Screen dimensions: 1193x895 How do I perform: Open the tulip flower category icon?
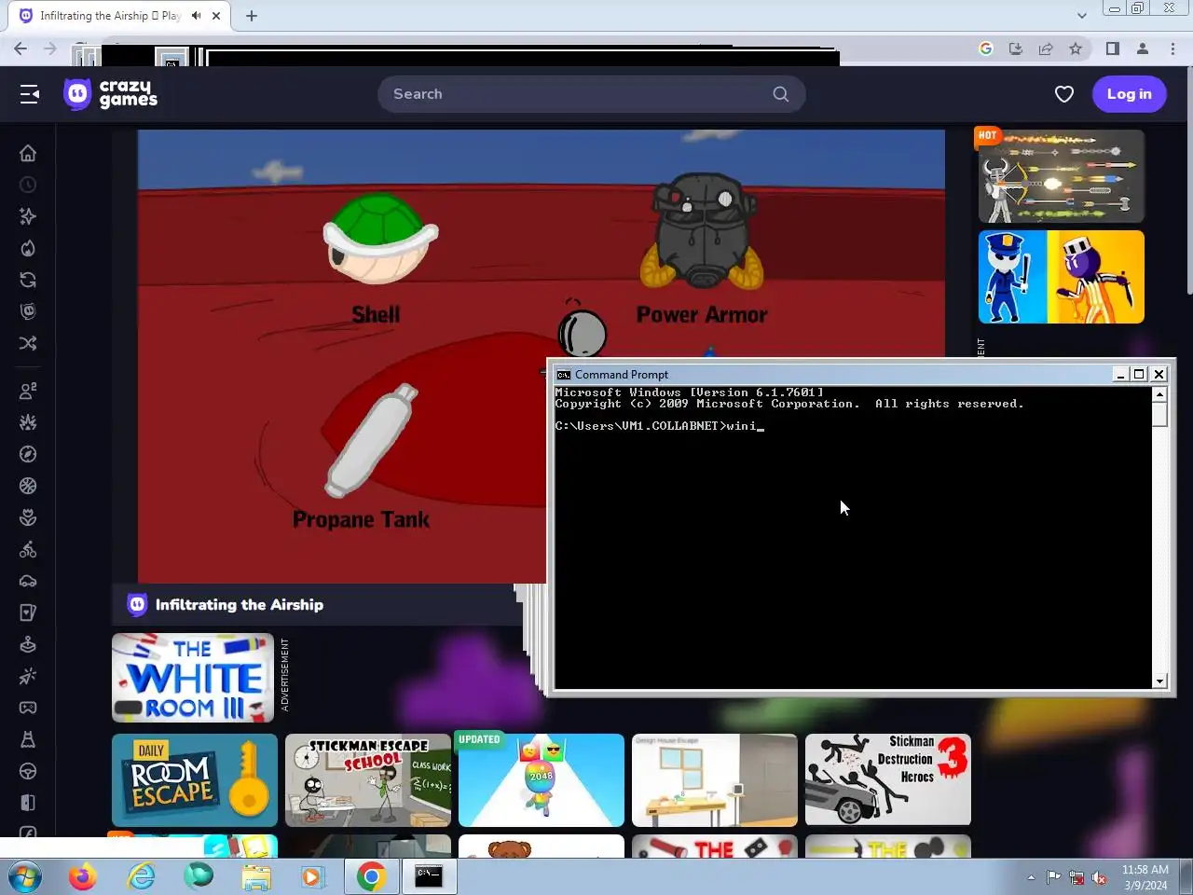[28, 517]
